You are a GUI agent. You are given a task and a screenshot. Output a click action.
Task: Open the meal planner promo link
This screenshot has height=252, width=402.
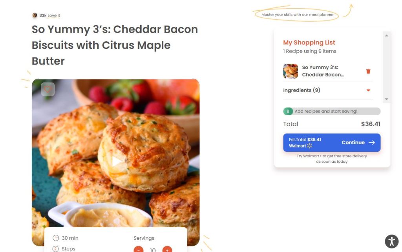297,15
